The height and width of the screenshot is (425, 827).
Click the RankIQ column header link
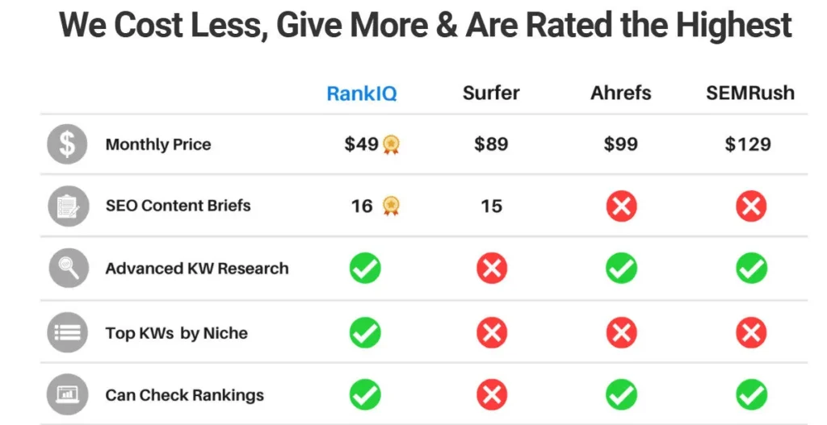point(361,94)
